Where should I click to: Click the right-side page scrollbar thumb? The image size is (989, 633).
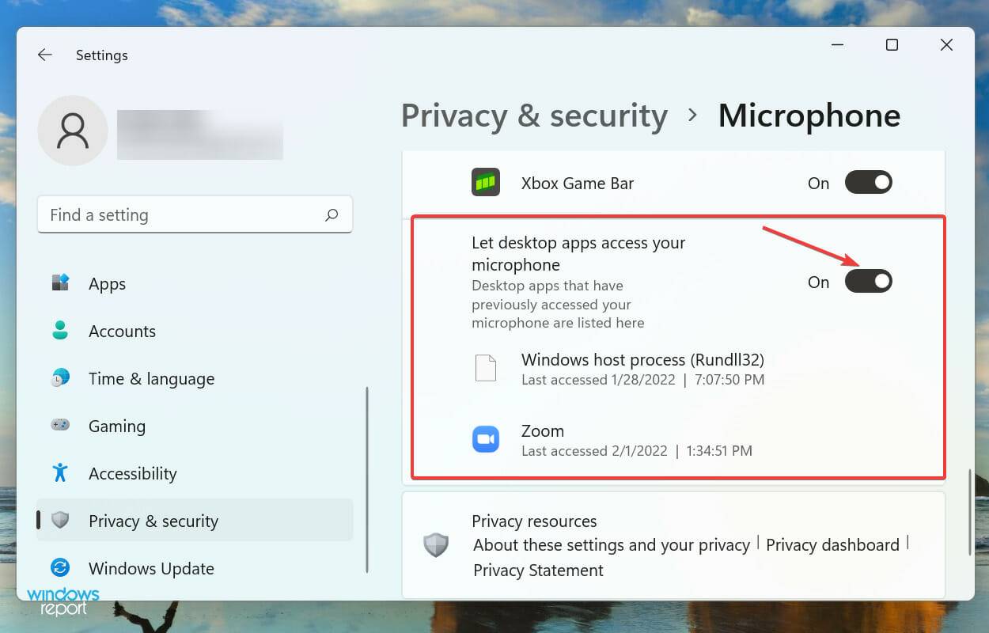(971, 513)
